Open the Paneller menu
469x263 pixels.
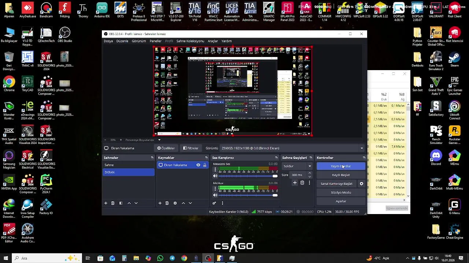155,41
